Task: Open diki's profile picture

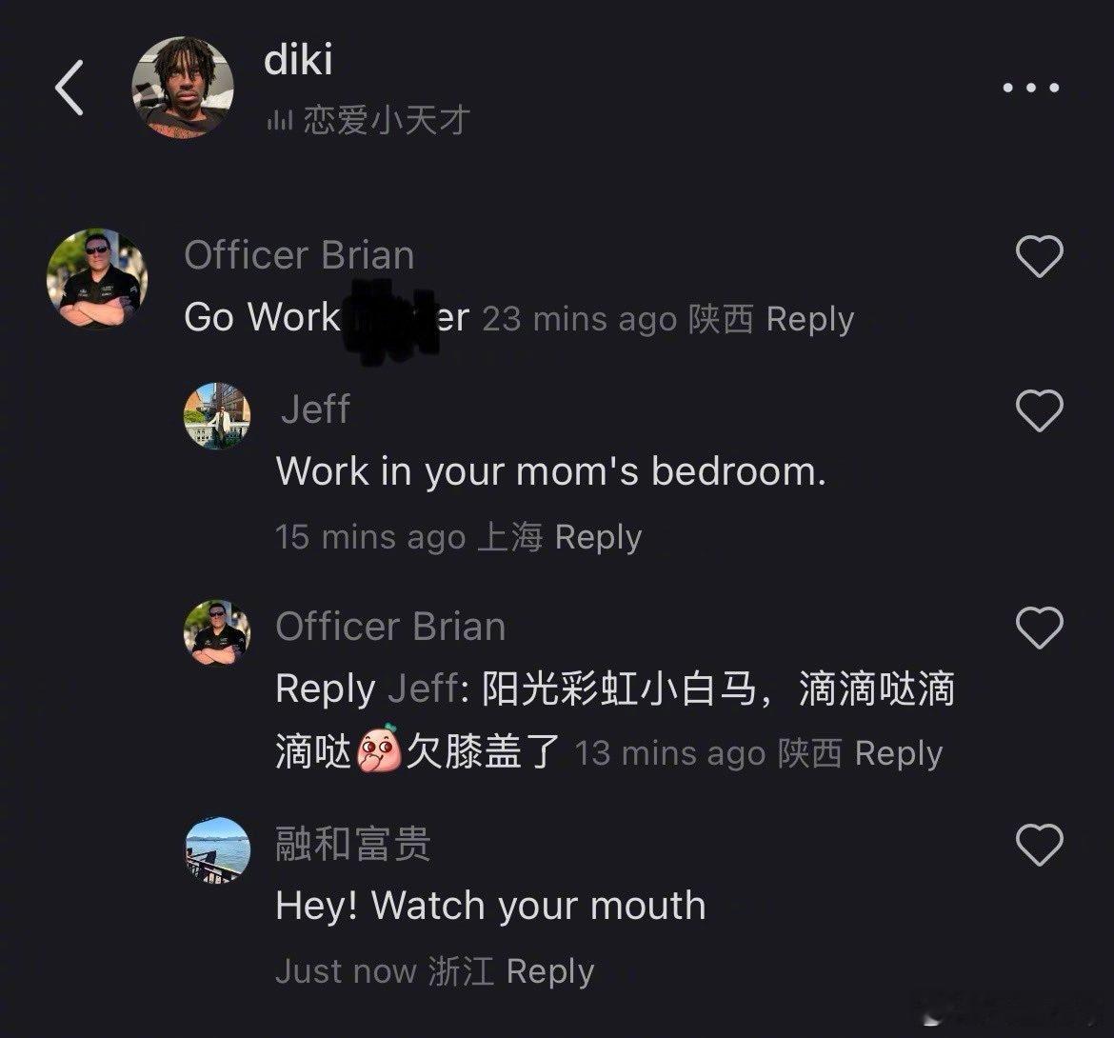Action: click(x=183, y=88)
